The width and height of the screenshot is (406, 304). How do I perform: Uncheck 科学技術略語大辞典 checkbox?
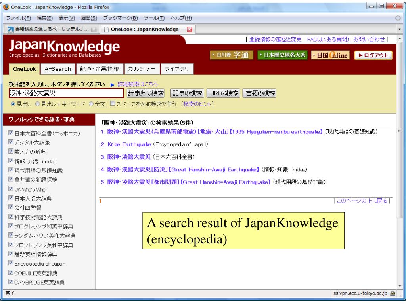tap(11, 217)
